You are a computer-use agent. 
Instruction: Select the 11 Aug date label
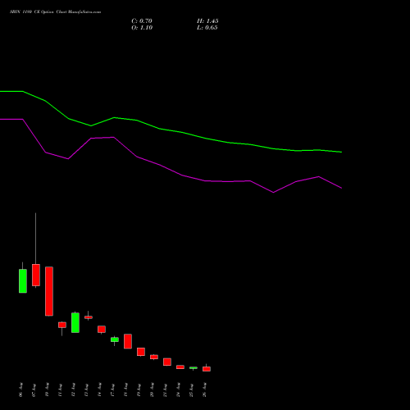pos(60,389)
